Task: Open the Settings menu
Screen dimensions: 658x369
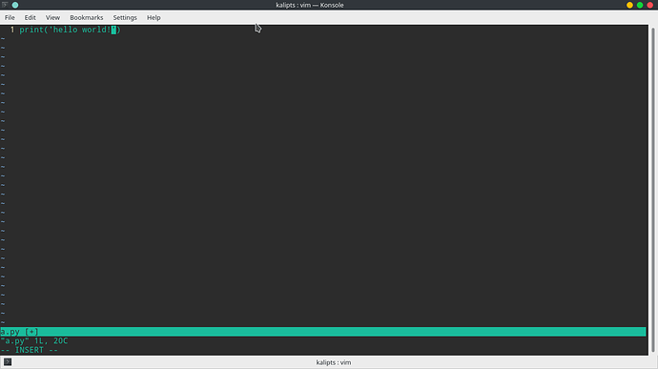Action: [x=125, y=17]
